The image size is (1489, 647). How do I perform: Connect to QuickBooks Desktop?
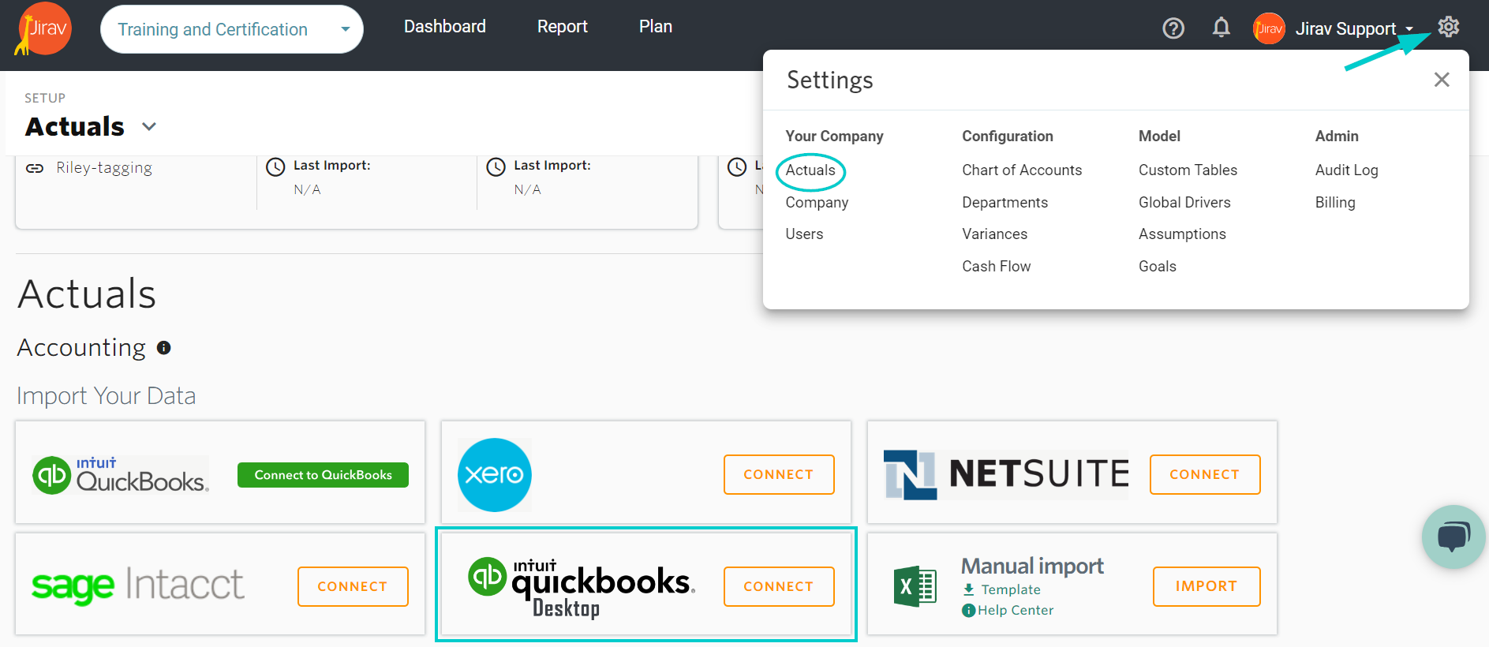coord(779,586)
